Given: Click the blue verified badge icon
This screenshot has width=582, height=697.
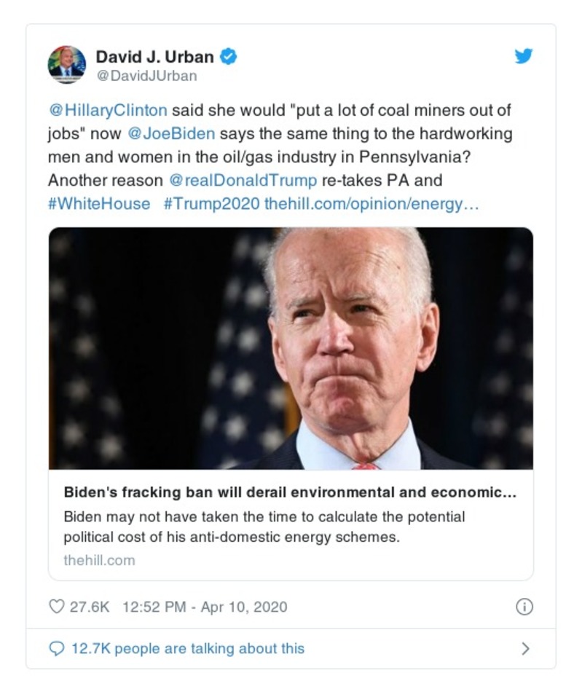Looking at the screenshot, I should [229, 57].
